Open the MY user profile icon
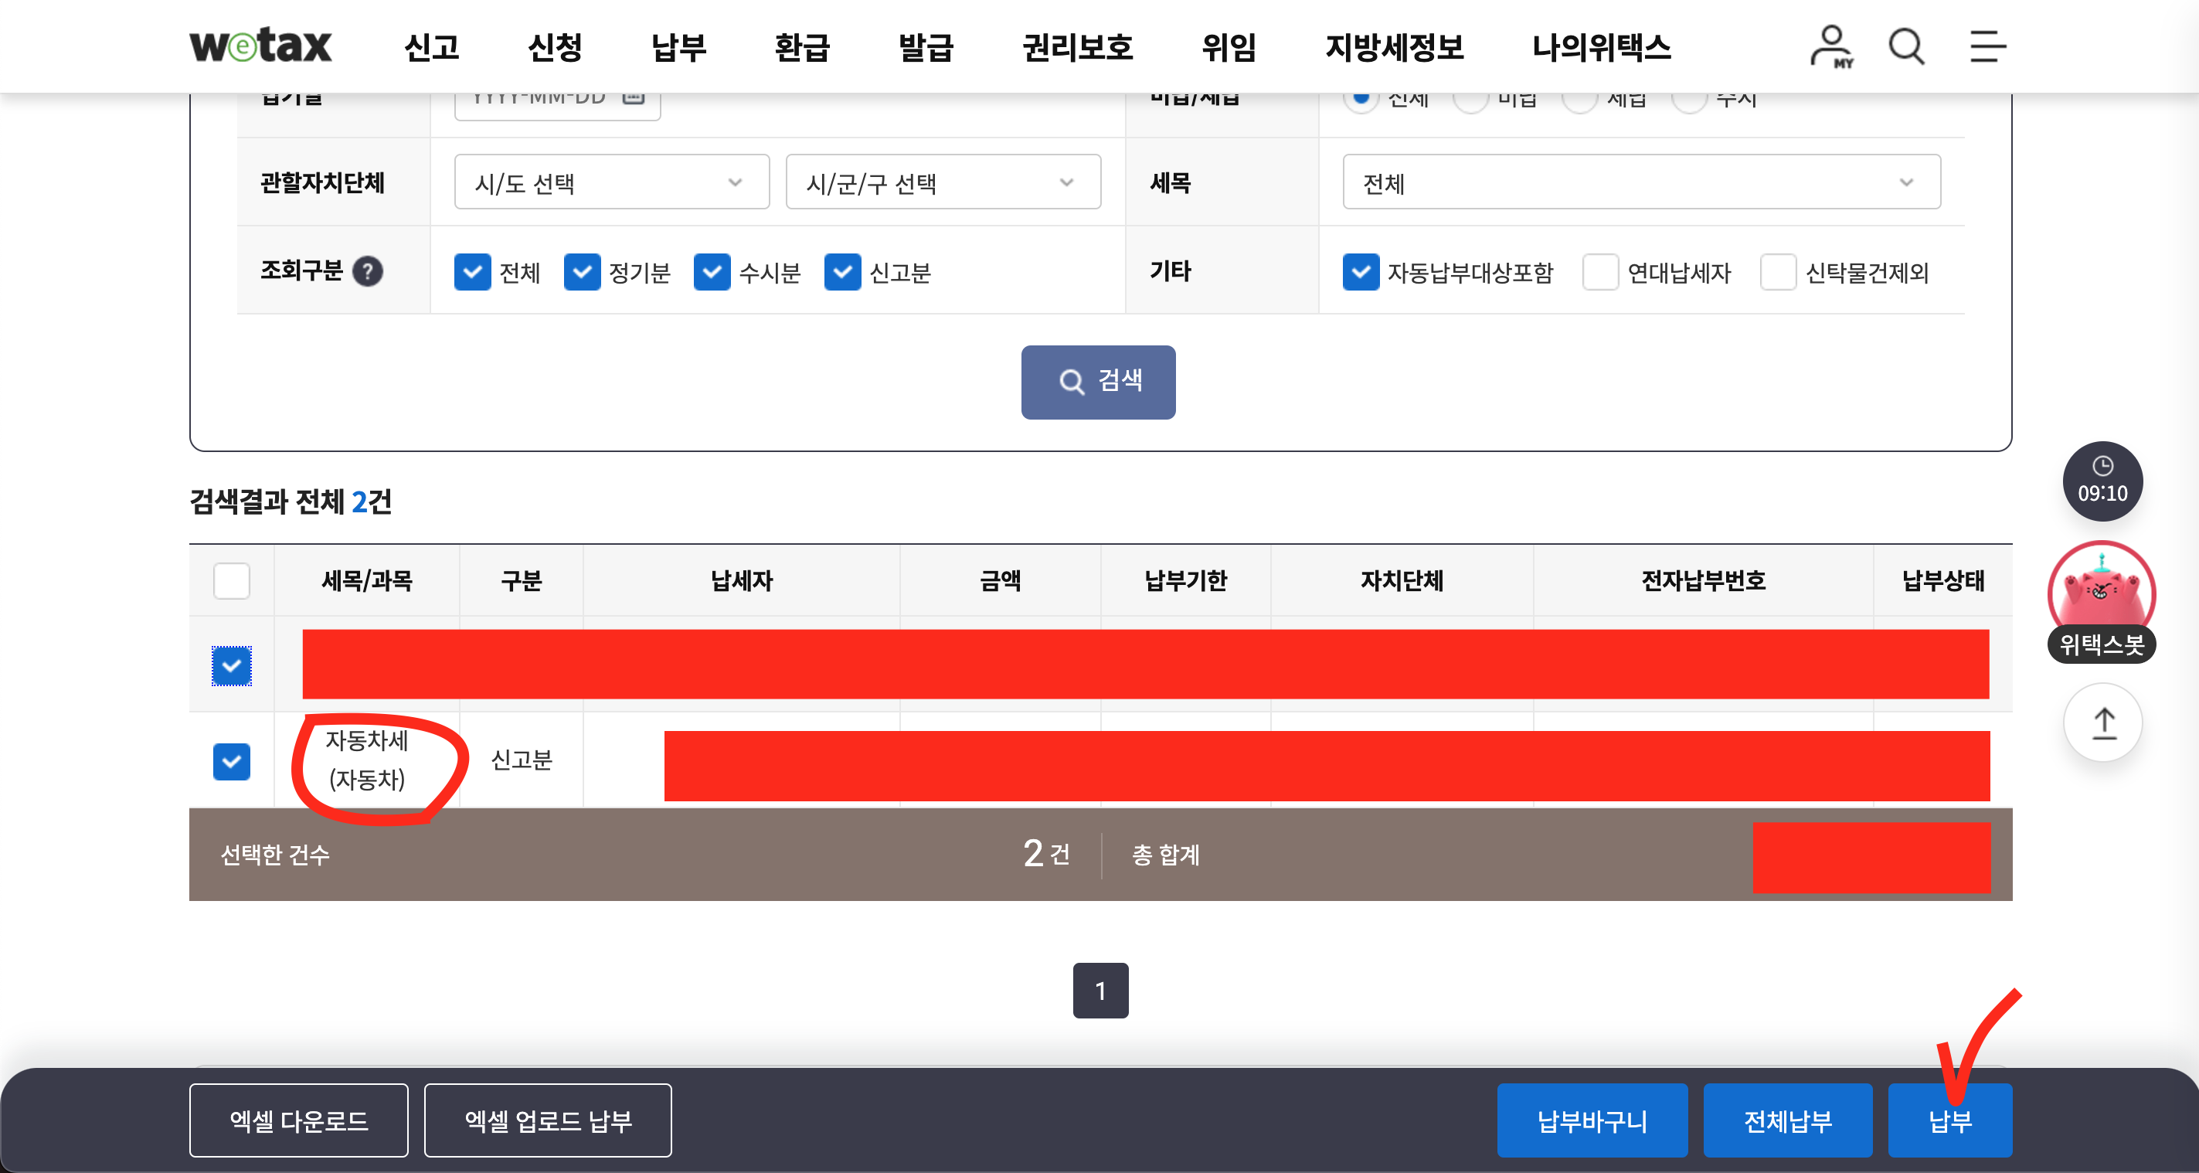2199x1173 pixels. [1832, 46]
